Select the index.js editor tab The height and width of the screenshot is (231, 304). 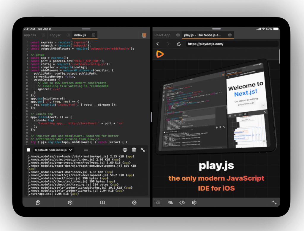pyautogui.click(x=80, y=35)
